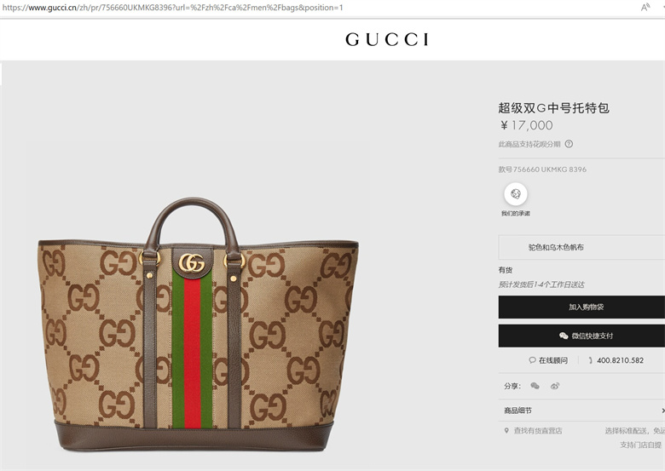Viewport: 665px width, 471px height.
Task: Click 微信快捷支付 WeChat pay button
Action: coord(581,336)
